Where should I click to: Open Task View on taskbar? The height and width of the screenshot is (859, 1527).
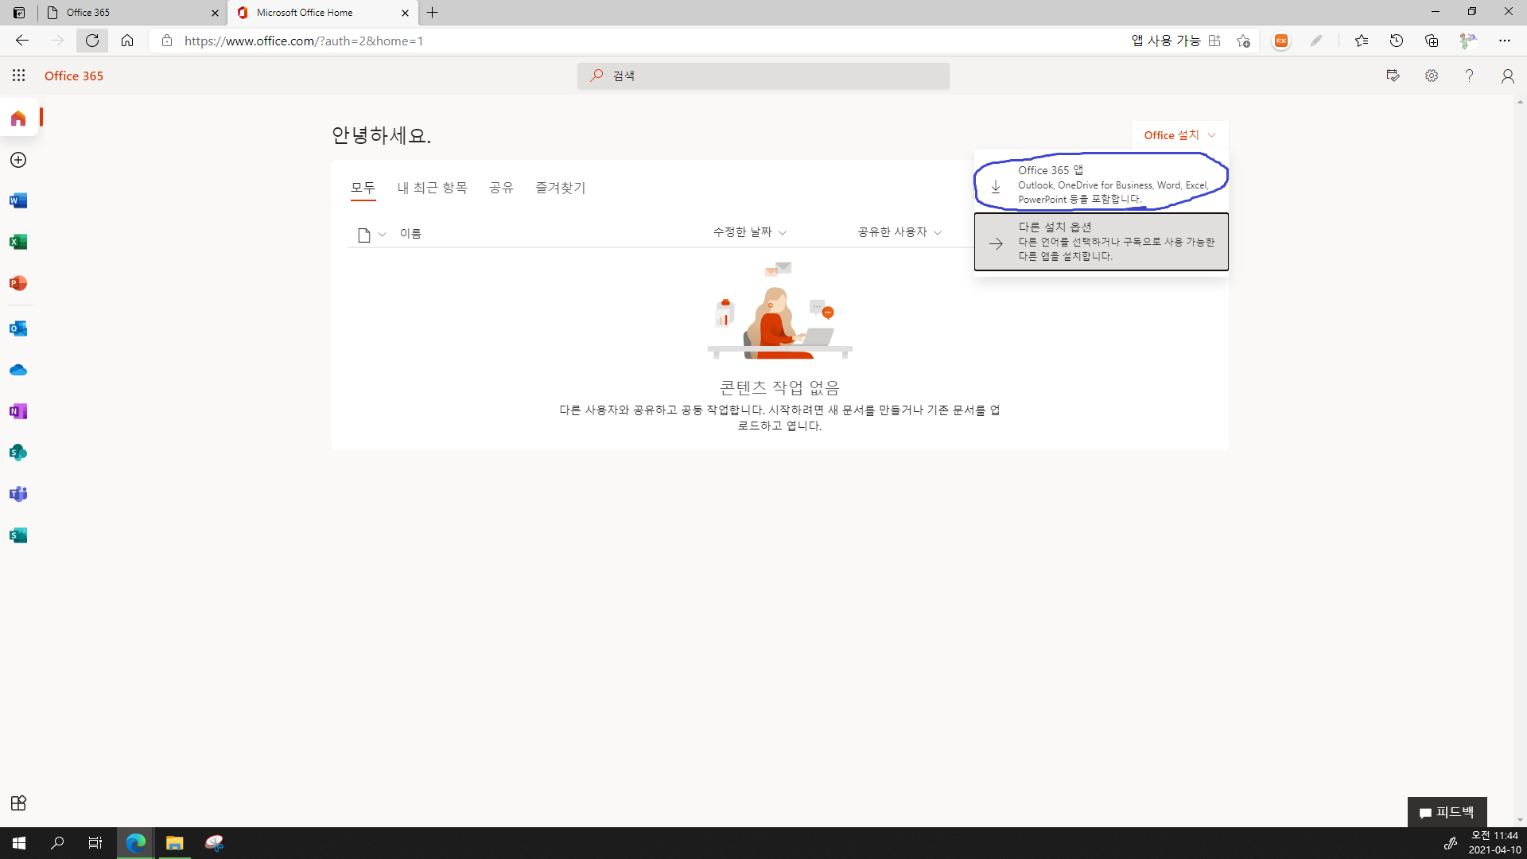(x=95, y=843)
